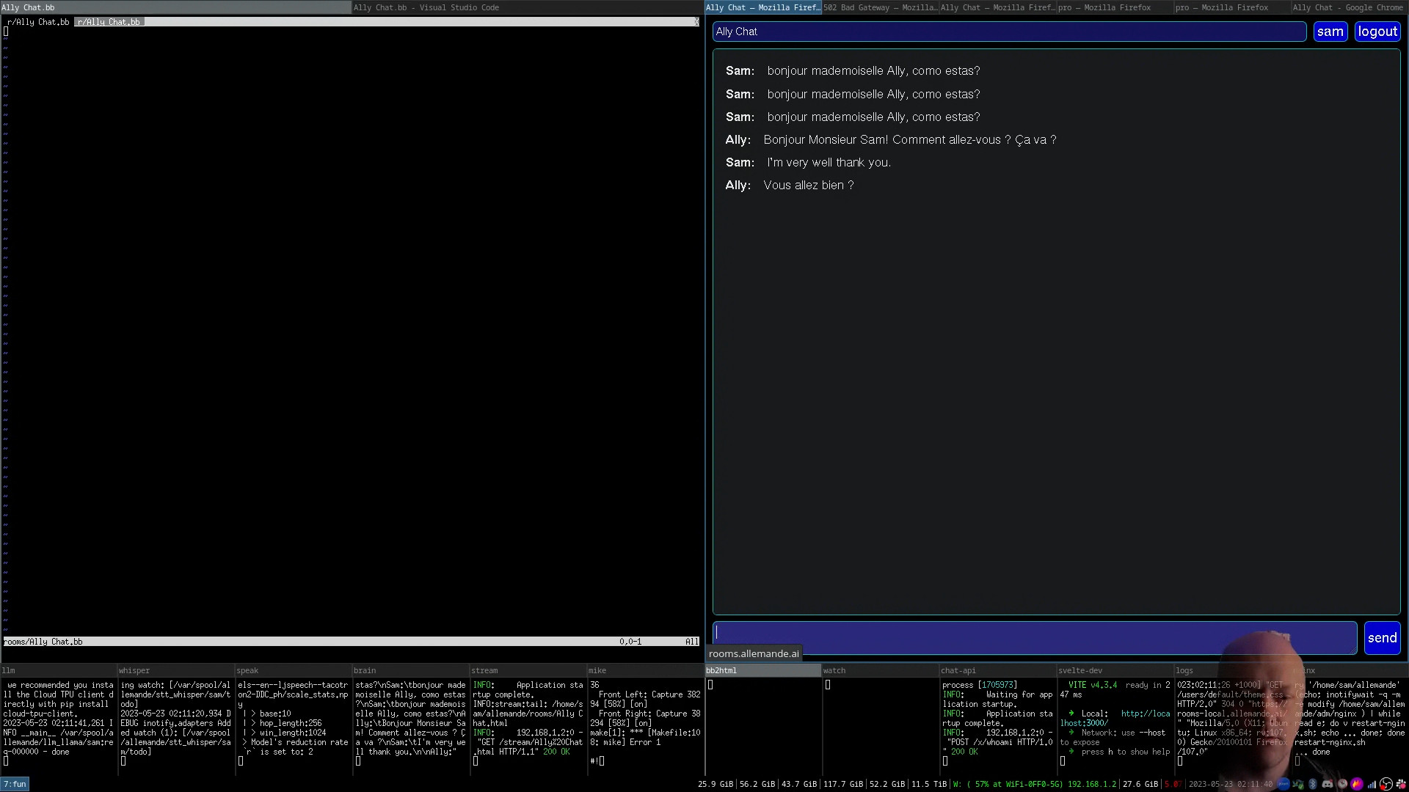
Task: Focus the mike terminal pane title
Action: pyautogui.click(x=646, y=670)
